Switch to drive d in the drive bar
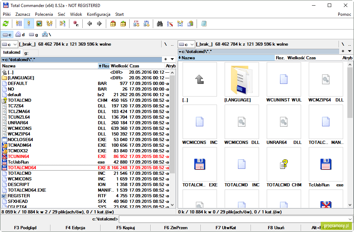354x232 pixels. pyautogui.click(x=20, y=35)
